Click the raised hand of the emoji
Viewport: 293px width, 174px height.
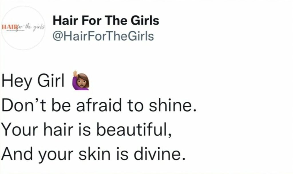75,74
